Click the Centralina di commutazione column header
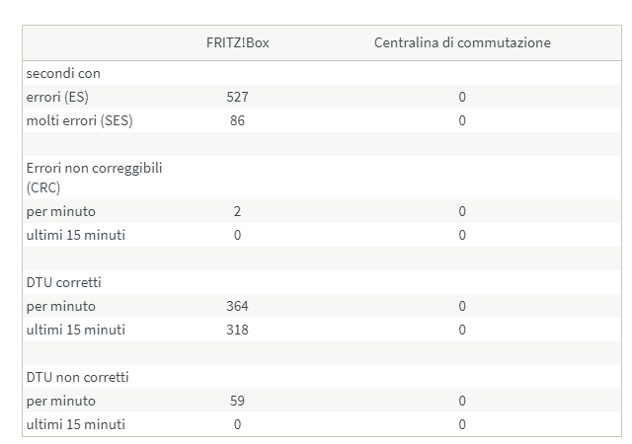This screenshot has width=632, height=444. coord(462,42)
